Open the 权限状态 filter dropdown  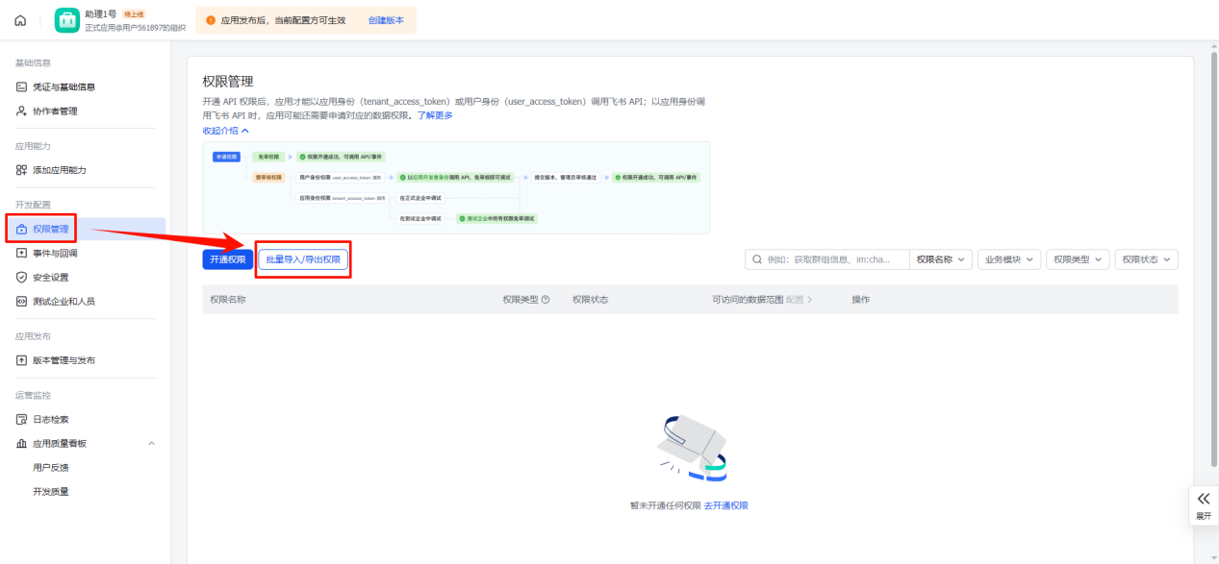point(1147,259)
